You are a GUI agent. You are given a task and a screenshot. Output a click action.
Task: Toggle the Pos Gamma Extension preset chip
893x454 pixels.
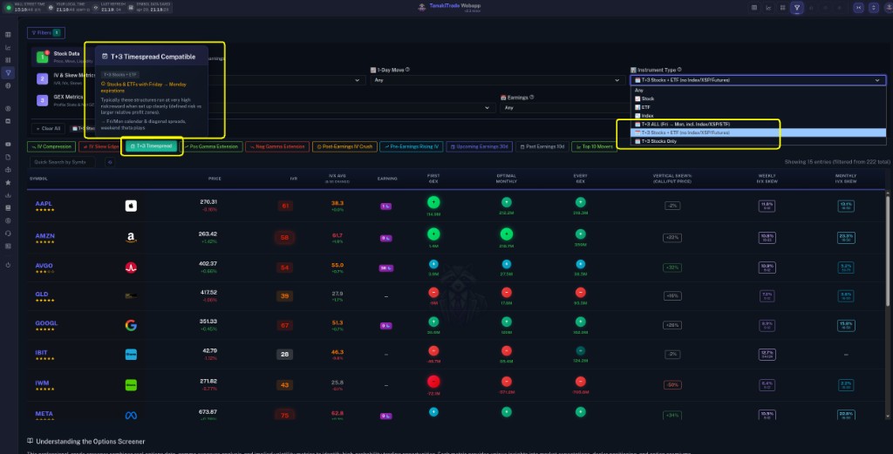click(211, 146)
